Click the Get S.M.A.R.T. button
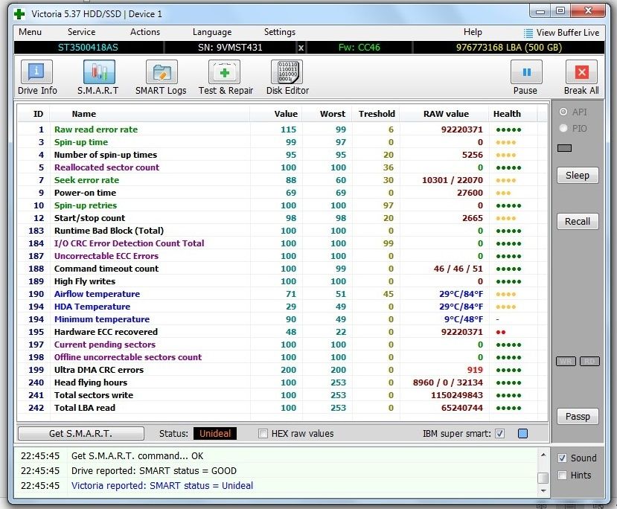Viewport: 617px width, 509px height. pyautogui.click(x=80, y=434)
